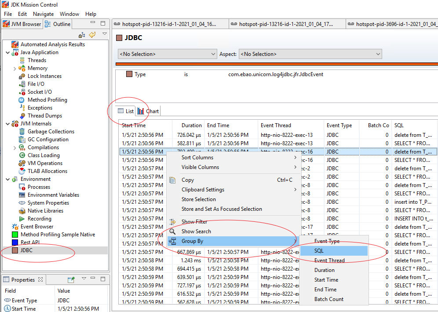This screenshot has height=312, width=438.
Task: Click Show Search in context menu
Action: point(196,231)
